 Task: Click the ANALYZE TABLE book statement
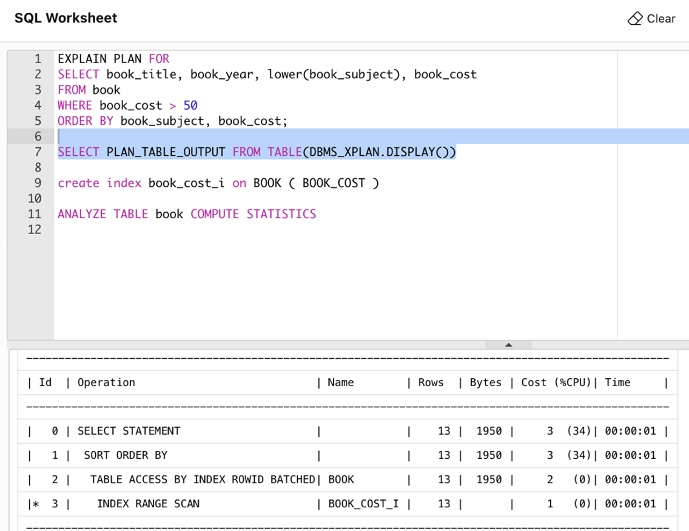(x=186, y=213)
